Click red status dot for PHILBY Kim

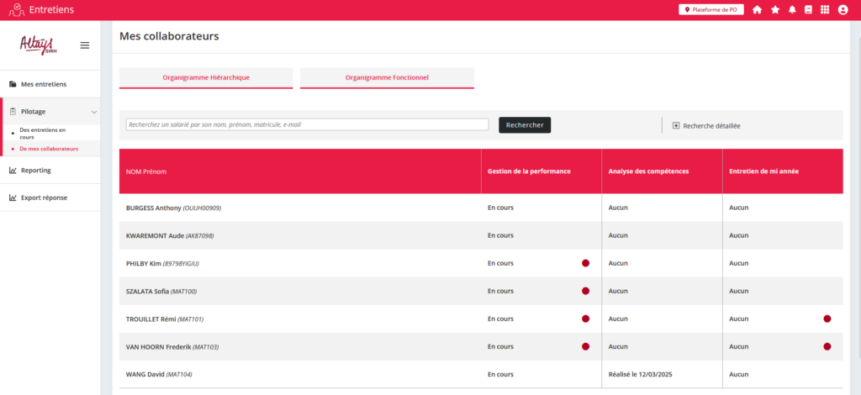point(585,263)
